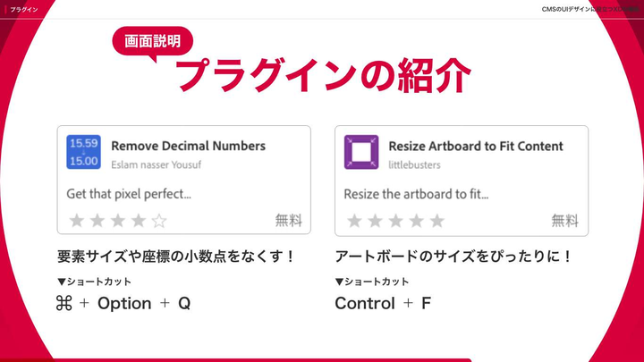The width and height of the screenshot is (644, 362).
Task: Click the ⌘ command key symbol
Action: click(x=64, y=303)
